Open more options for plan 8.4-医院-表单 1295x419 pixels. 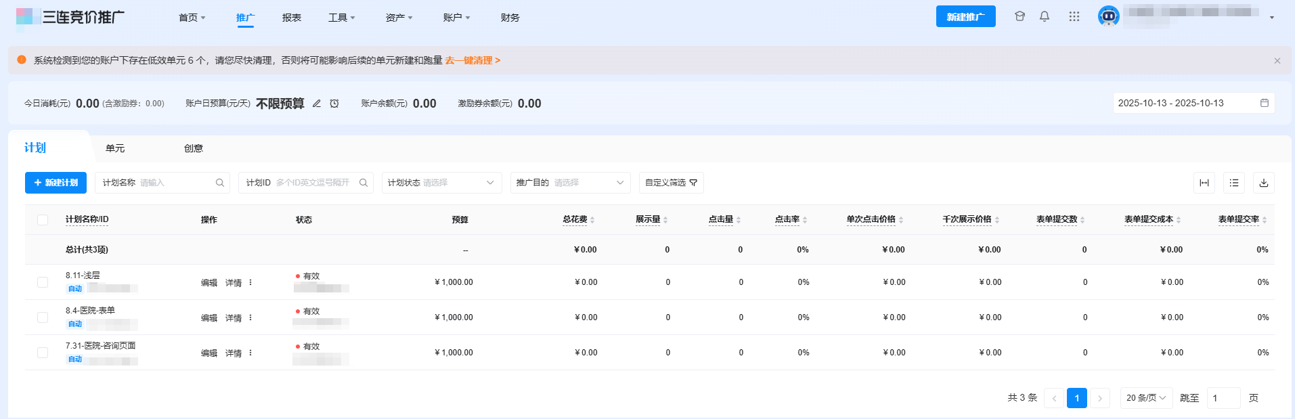(x=250, y=317)
